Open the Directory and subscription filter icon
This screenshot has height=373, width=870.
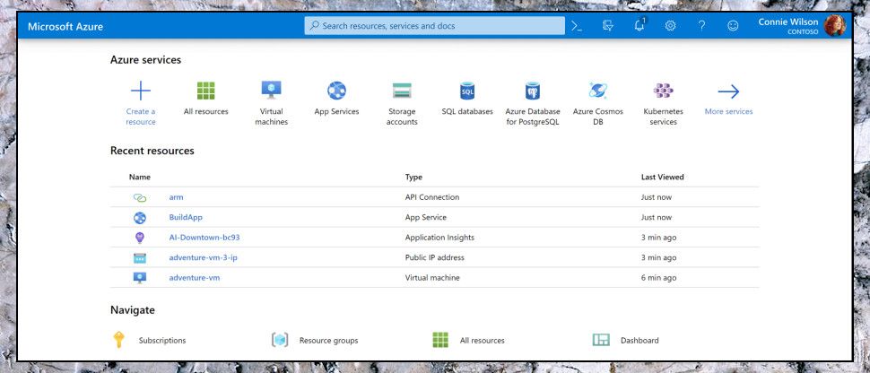(608, 25)
